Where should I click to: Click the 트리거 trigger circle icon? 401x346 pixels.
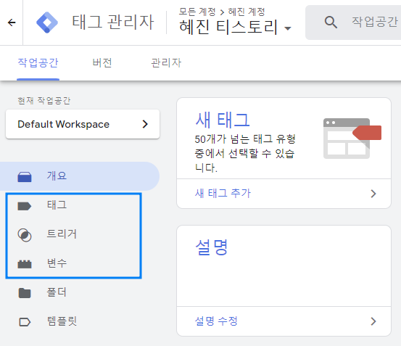click(x=25, y=235)
